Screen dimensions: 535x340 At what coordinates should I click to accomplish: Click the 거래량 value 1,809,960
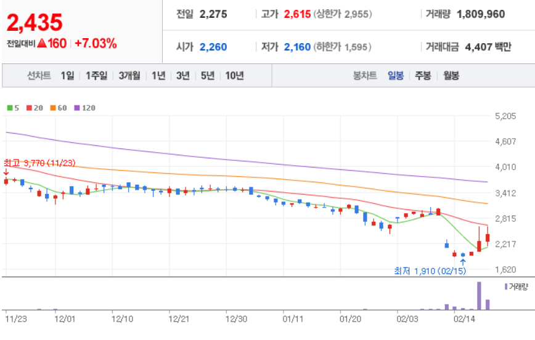point(481,14)
